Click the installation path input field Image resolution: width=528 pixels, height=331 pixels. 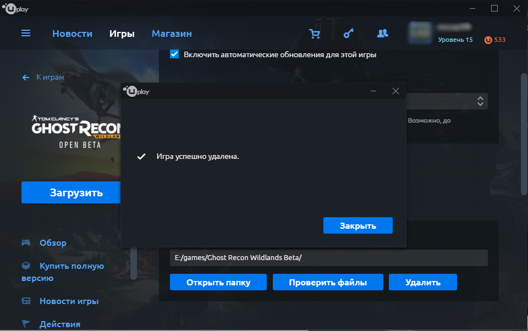[x=329, y=258]
